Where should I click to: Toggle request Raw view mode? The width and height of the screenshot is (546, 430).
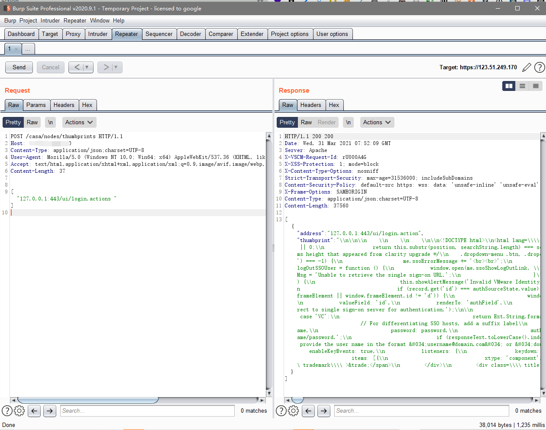pyautogui.click(x=32, y=122)
